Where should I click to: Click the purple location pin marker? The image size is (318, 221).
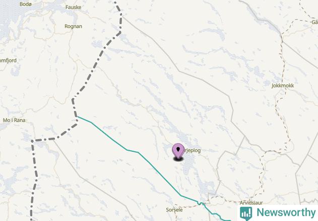click(178, 151)
